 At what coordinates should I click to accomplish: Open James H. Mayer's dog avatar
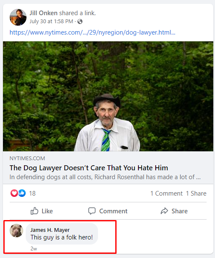pos(16,231)
